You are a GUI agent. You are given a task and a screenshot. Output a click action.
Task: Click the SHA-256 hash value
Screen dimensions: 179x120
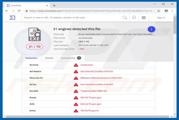116,34
